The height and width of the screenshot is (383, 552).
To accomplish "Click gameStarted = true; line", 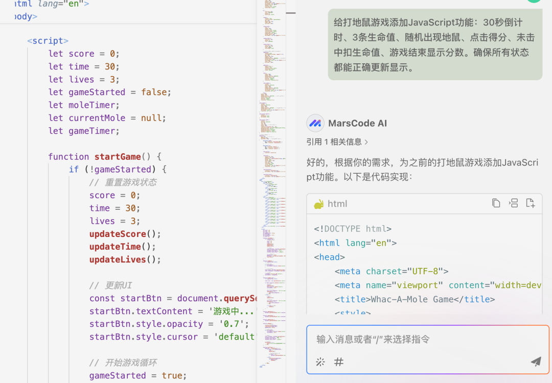I will pyautogui.click(x=137, y=376).
